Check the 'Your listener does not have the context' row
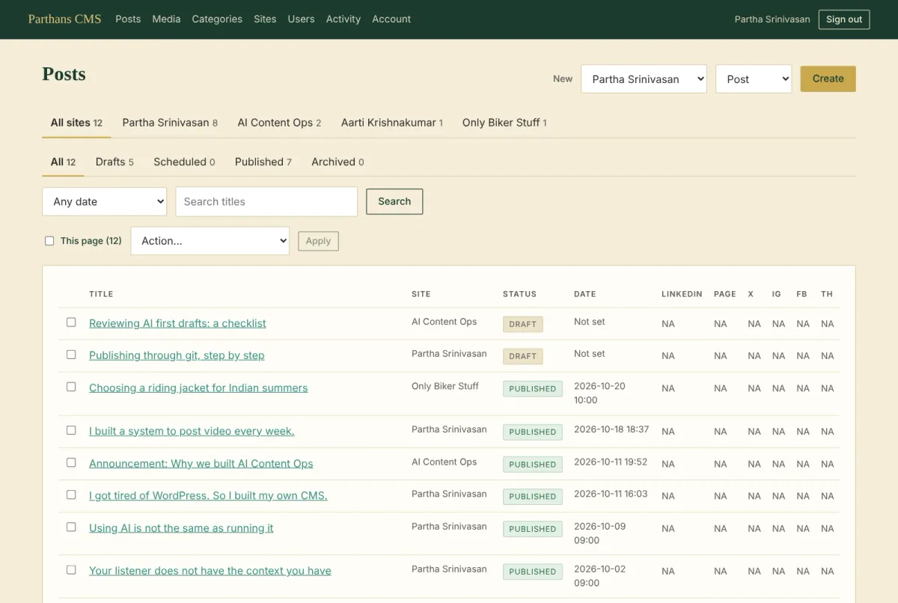 71,569
